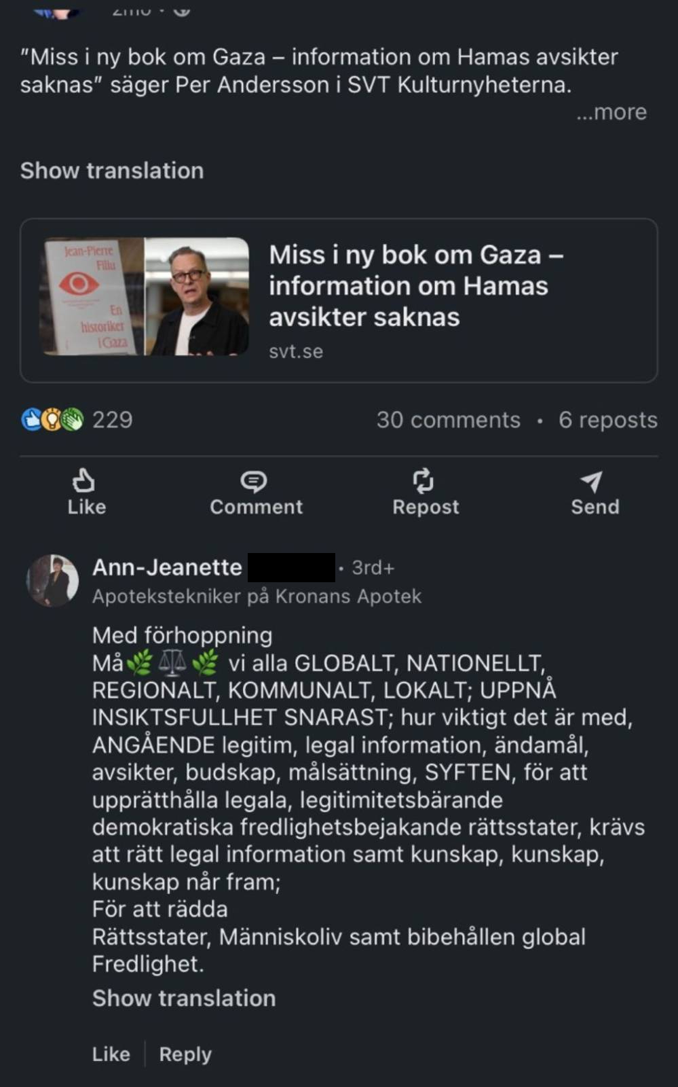Tap the Repost arrows icon
This screenshot has width=678, height=1087.
(x=423, y=481)
